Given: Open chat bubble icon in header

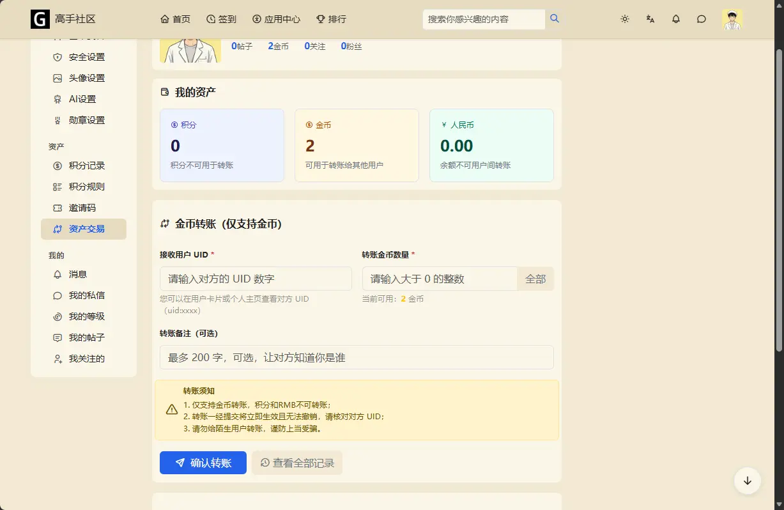Looking at the screenshot, I should pos(702,19).
